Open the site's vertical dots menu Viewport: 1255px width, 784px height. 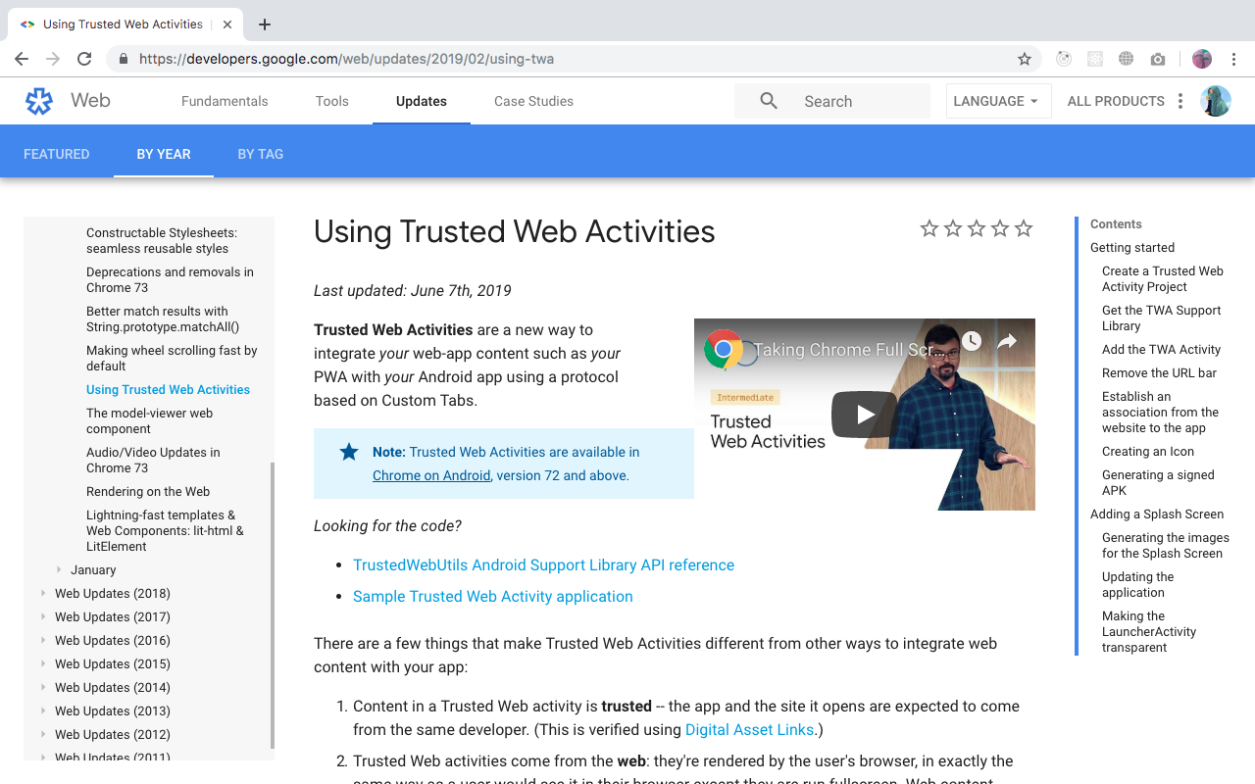click(x=1180, y=101)
